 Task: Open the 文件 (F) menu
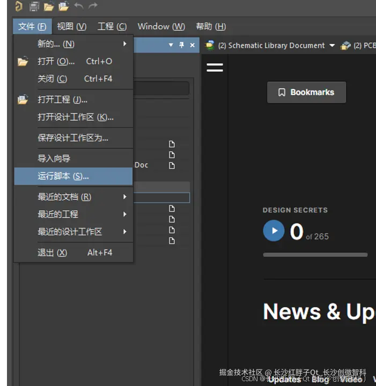click(32, 26)
